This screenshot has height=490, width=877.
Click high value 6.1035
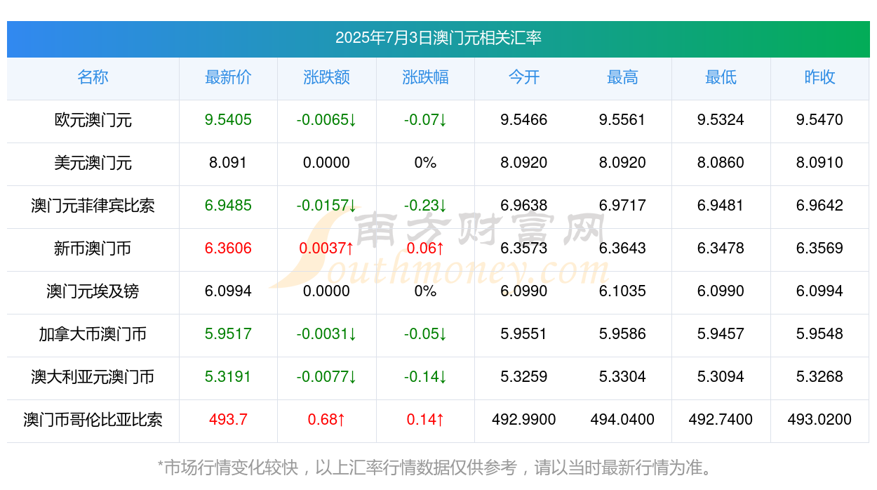[x=622, y=291]
